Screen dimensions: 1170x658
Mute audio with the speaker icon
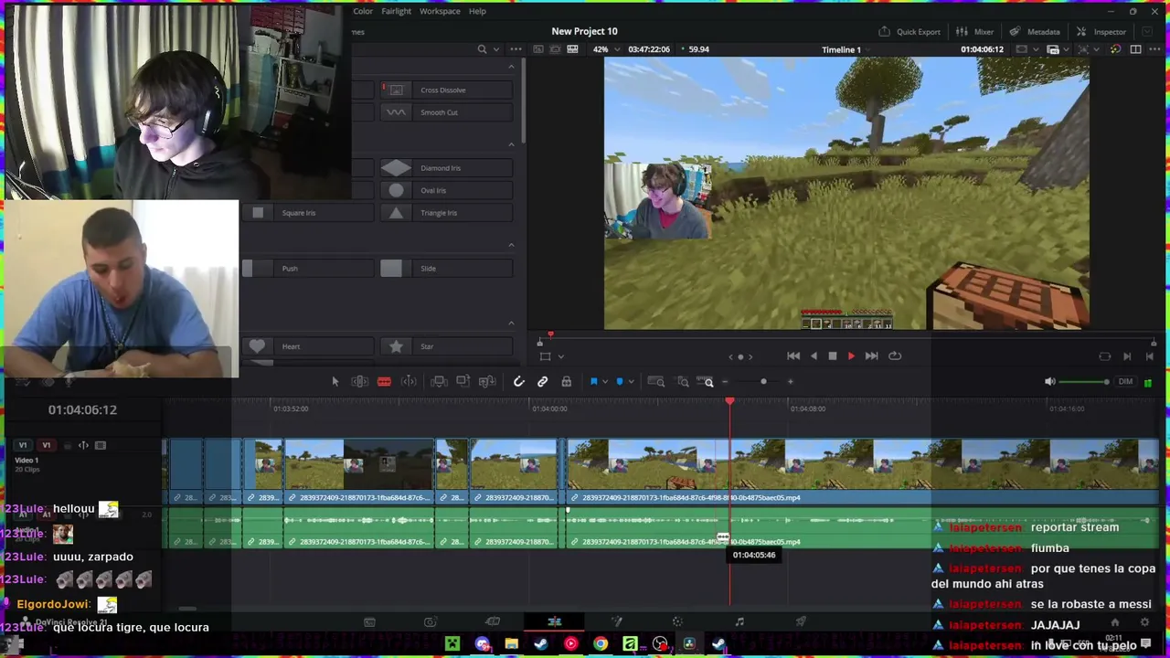tap(1050, 382)
